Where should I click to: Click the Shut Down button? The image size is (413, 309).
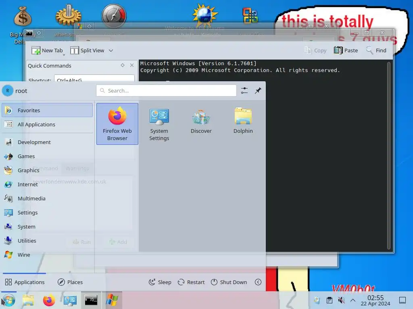229,282
